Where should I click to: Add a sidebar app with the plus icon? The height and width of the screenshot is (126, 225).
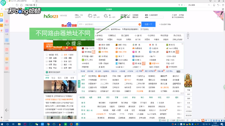[x=1, y=117]
